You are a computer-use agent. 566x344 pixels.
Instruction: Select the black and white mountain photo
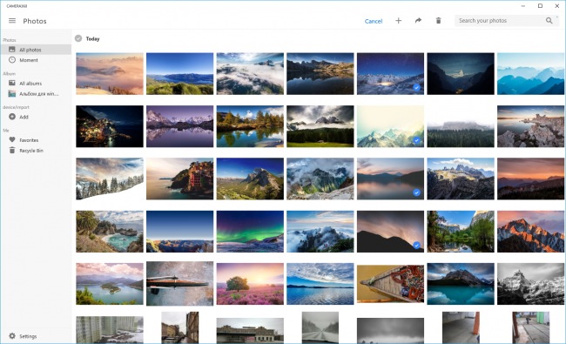click(x=530, y=284)
